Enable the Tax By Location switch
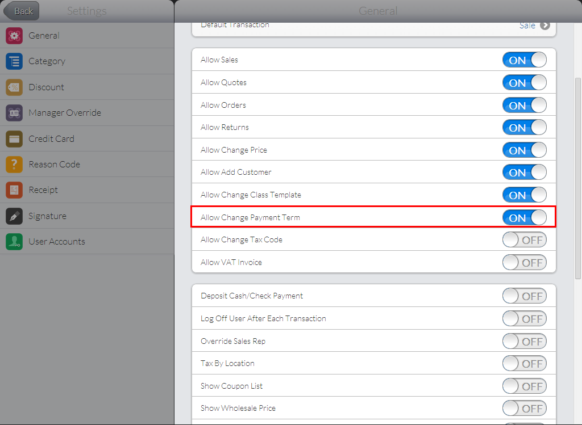 [525, 364]
